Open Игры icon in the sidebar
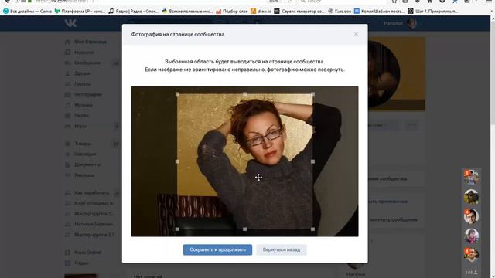 (67, 126)
